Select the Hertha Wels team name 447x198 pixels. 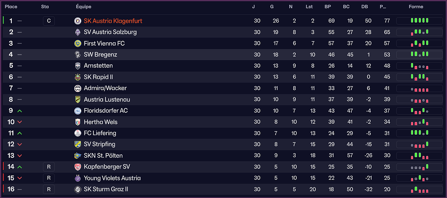coord(100,122)
